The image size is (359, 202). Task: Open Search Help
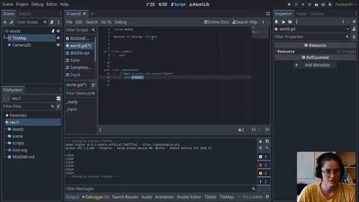click(x=245, y=22)
